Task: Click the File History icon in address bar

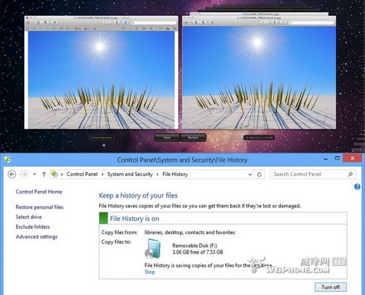Action: click(x=55, y=174)
